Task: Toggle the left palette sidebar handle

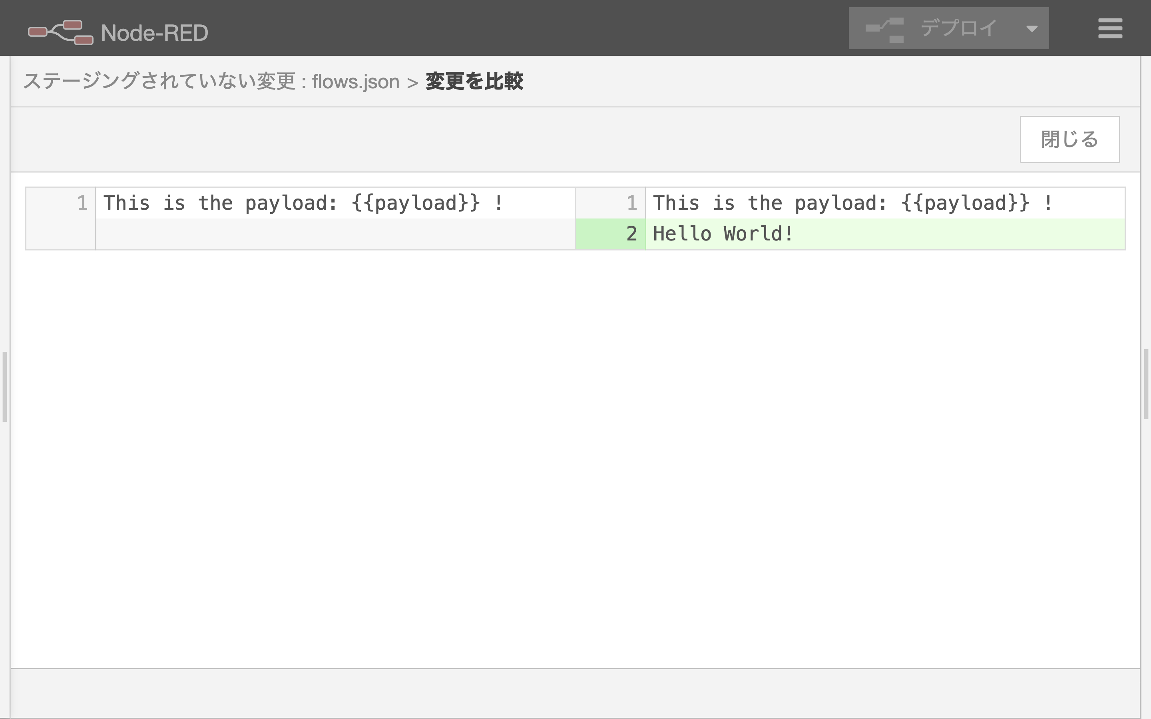Action: 4,386
